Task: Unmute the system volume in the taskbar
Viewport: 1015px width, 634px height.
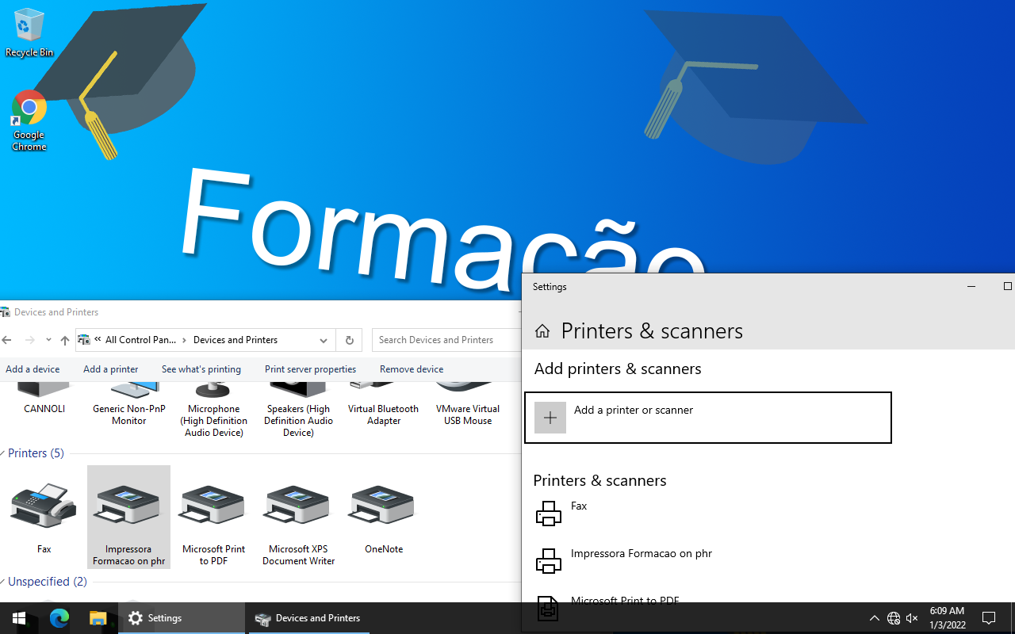Action: point(911,617)
